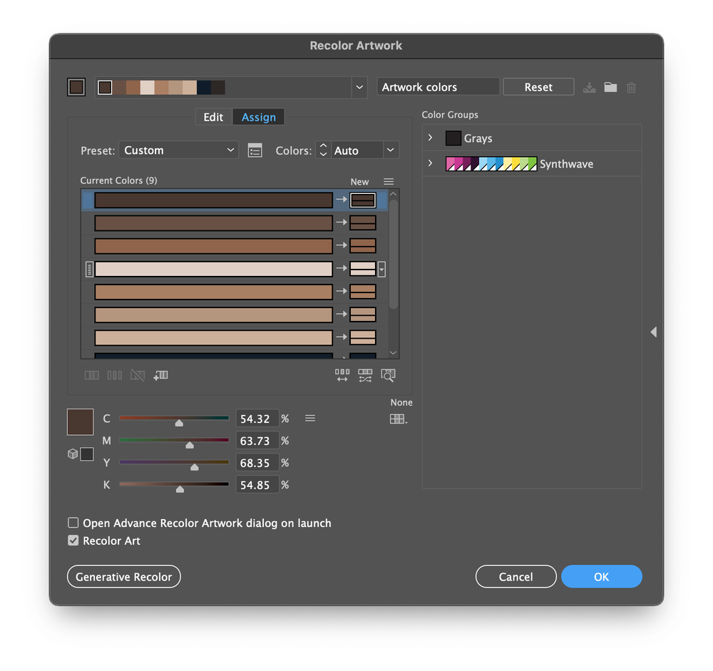Select the Assign tab
The height and width of the screenshot is (671, 713).
[258, 118]
